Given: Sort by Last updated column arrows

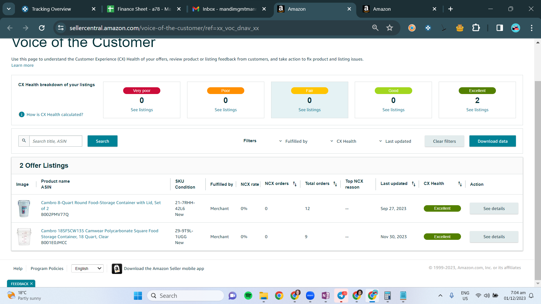Looking at the screenshot, I should 414,184.
